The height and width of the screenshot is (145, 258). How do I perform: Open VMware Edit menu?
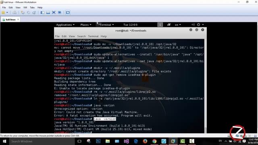coord(10,7)
